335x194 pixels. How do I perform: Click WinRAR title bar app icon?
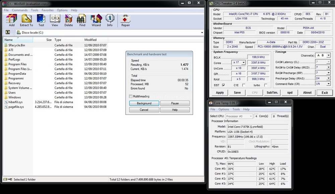click(4, 4)
